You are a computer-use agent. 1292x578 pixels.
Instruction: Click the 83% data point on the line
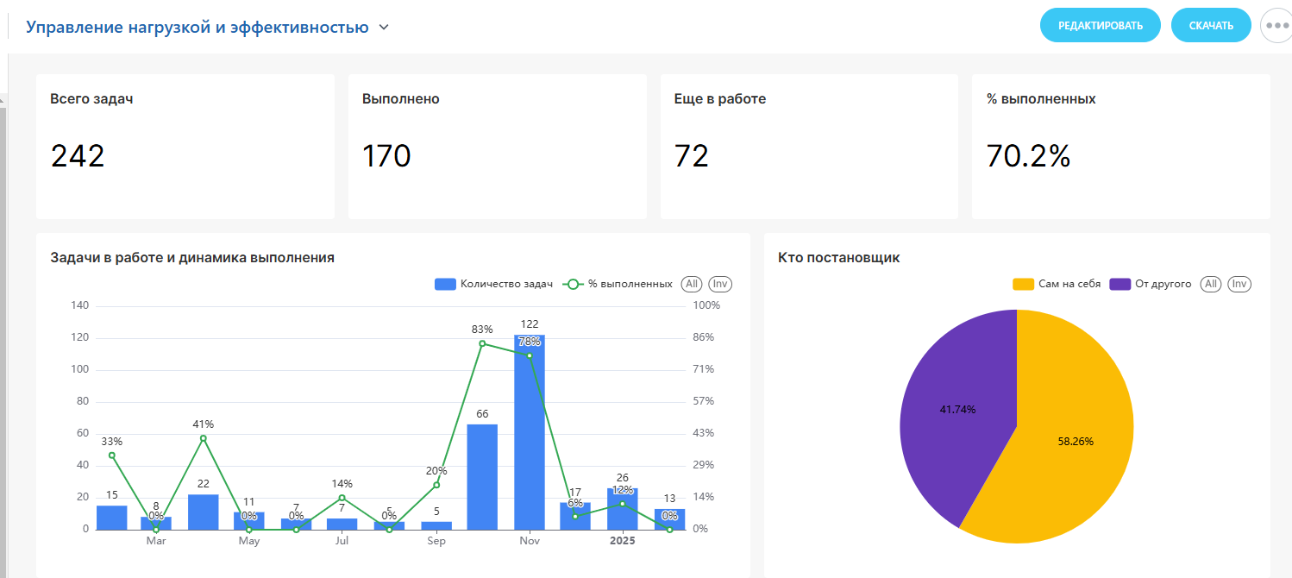(482, 343)
